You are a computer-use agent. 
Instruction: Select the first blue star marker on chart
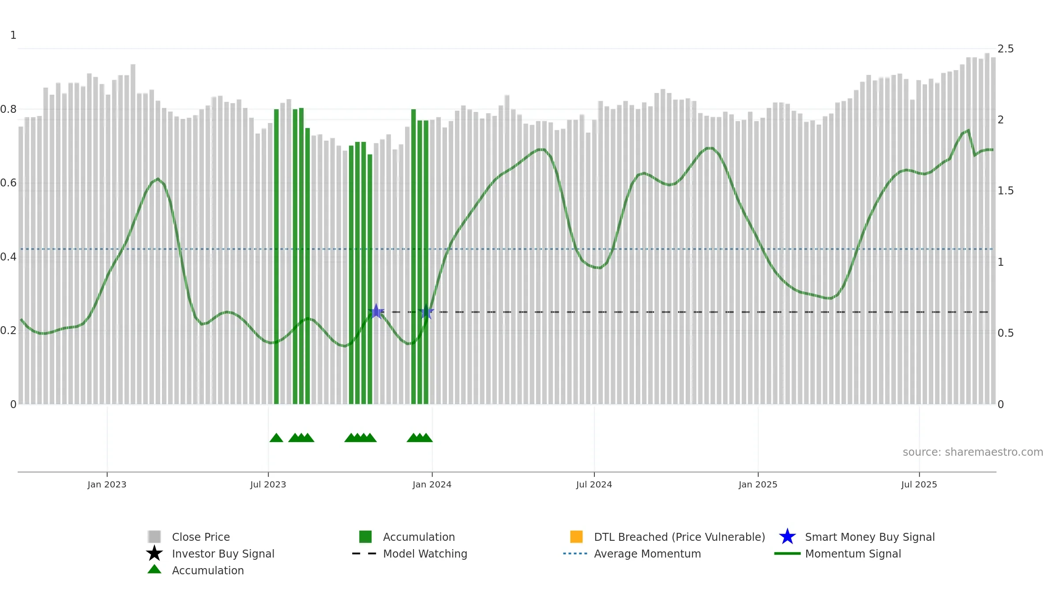(376, 312)
